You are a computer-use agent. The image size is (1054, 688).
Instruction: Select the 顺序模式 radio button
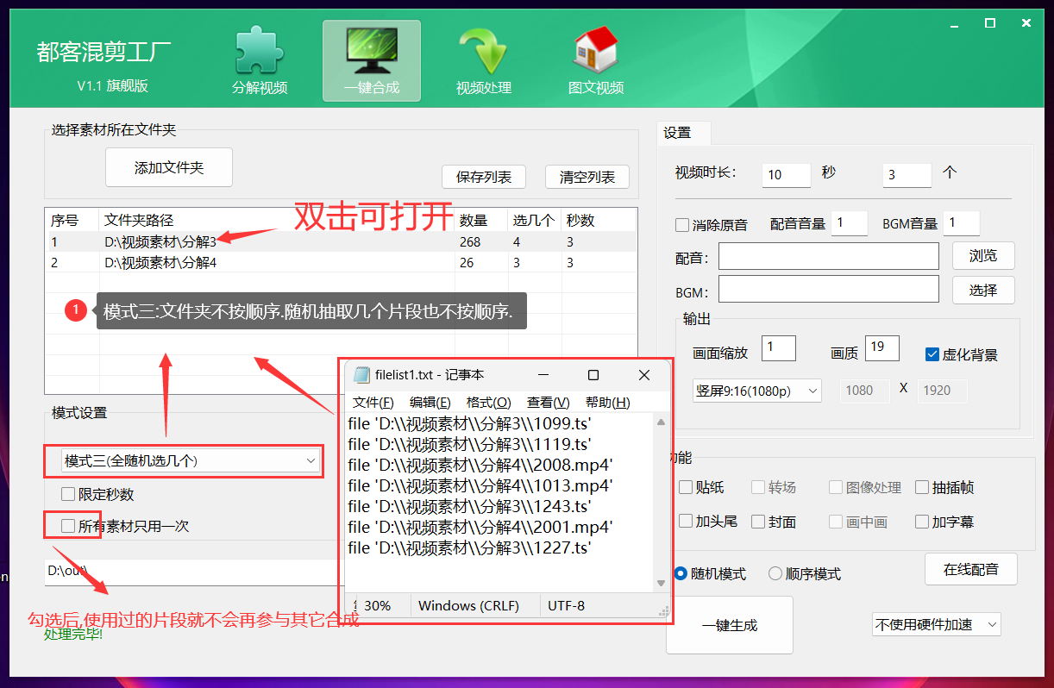[x=775, y=573]
